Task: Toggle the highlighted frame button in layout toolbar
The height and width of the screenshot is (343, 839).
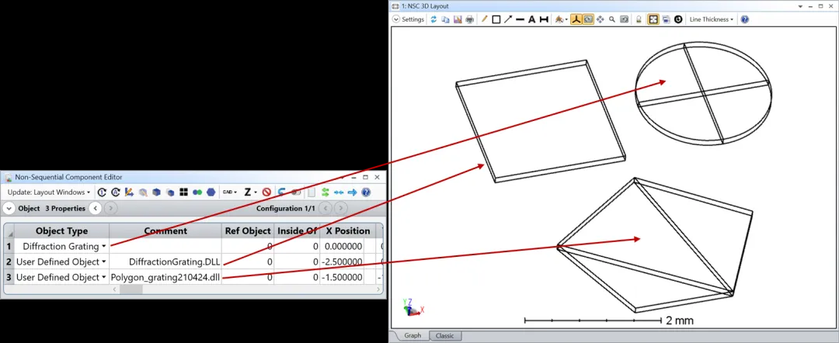Action: (653, 19)
